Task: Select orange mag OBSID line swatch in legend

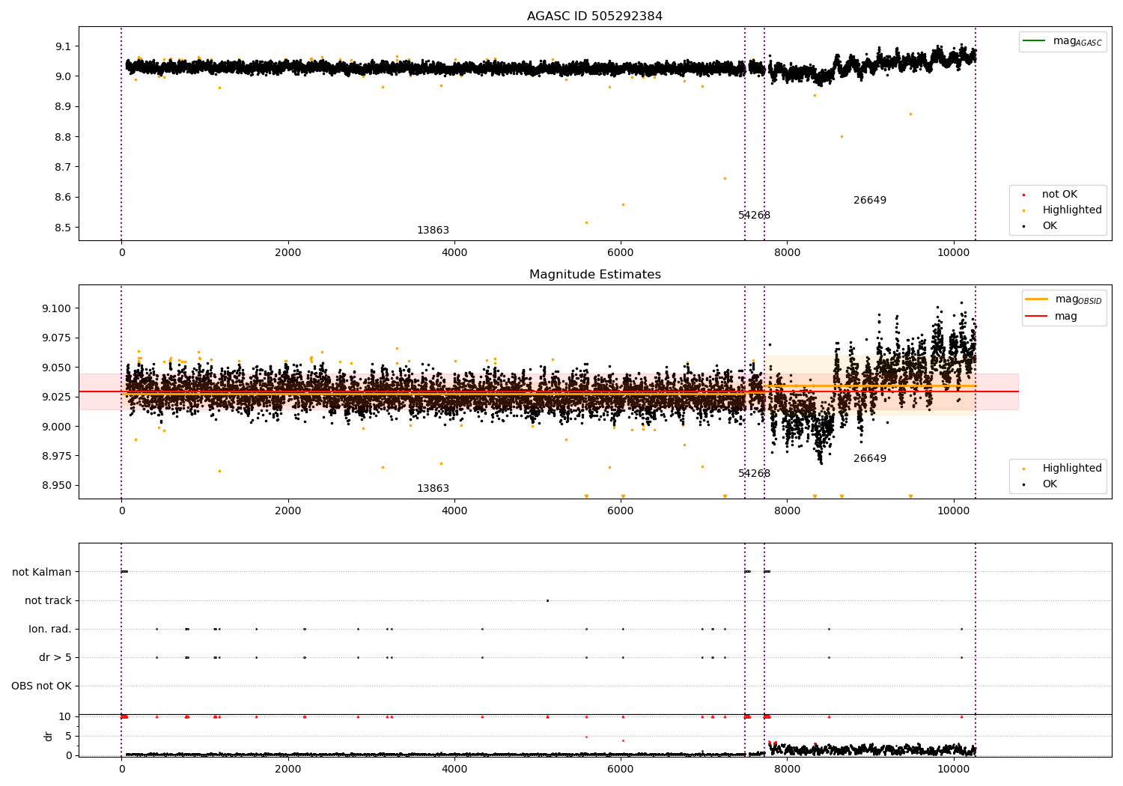Action: pyautogui.click(x=1037, y=299)
